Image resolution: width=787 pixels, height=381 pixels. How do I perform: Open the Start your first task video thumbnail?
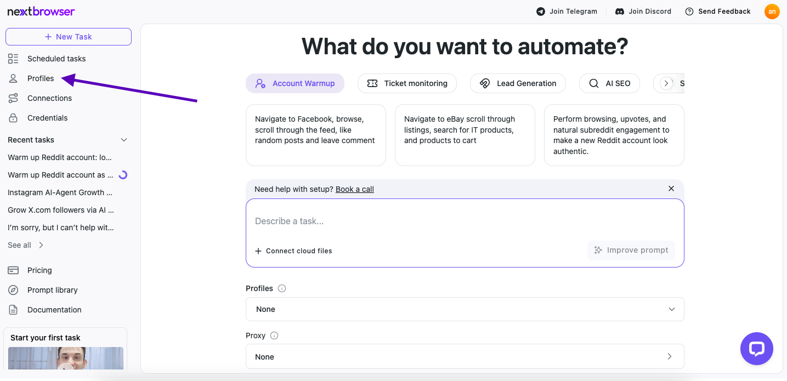click(66, 358)
